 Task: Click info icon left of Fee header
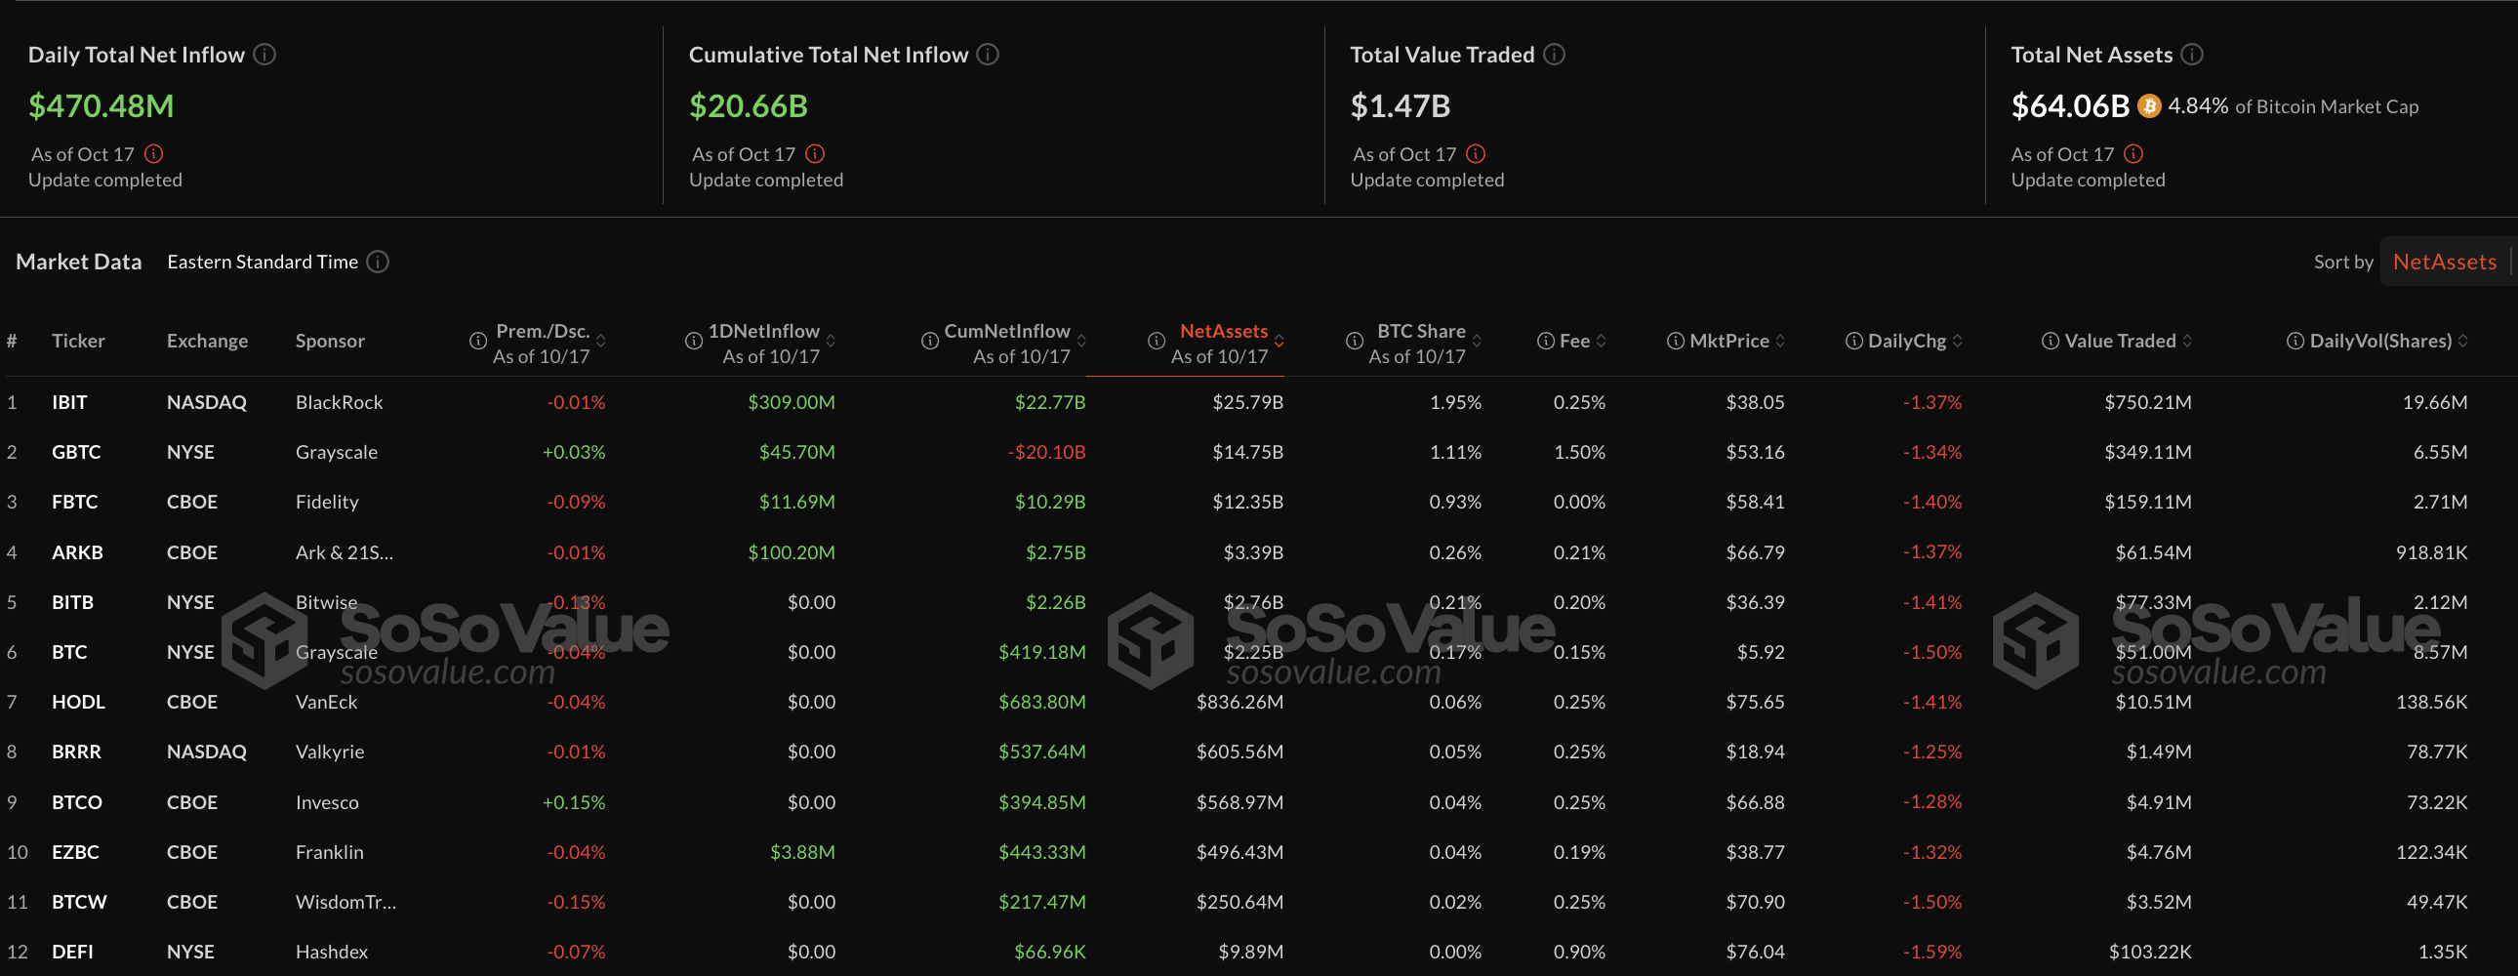point(1545,341)
